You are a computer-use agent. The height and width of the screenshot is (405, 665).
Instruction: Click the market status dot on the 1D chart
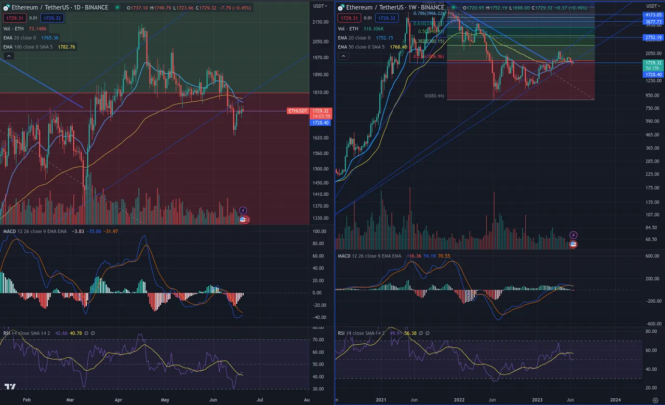click(x=117, y=8)
